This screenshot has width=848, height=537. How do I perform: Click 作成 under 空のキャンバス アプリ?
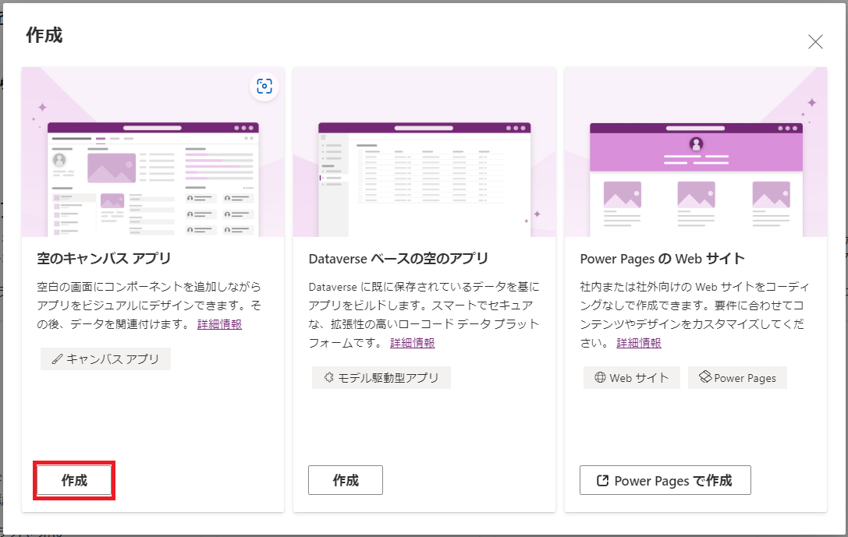pos(74,480)
